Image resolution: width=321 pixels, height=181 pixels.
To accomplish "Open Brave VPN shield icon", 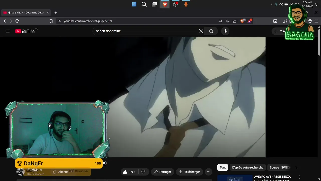I will 310,21.
